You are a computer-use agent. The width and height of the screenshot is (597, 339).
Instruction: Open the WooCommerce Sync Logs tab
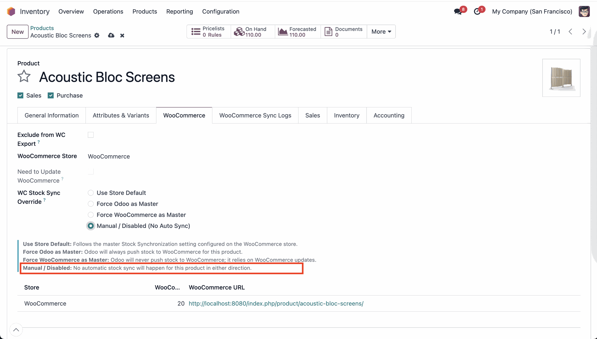click(255, 115)
